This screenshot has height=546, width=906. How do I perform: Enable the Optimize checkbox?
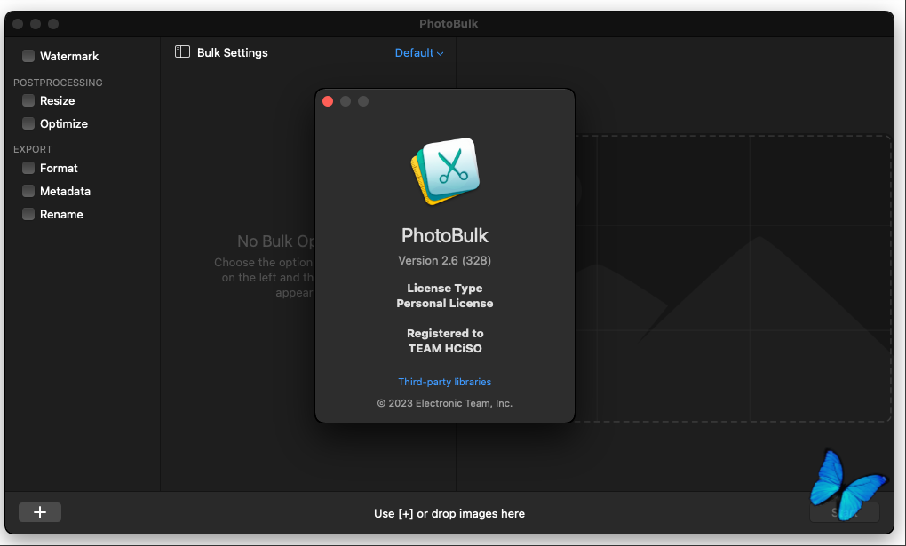[x=28, y=123]
